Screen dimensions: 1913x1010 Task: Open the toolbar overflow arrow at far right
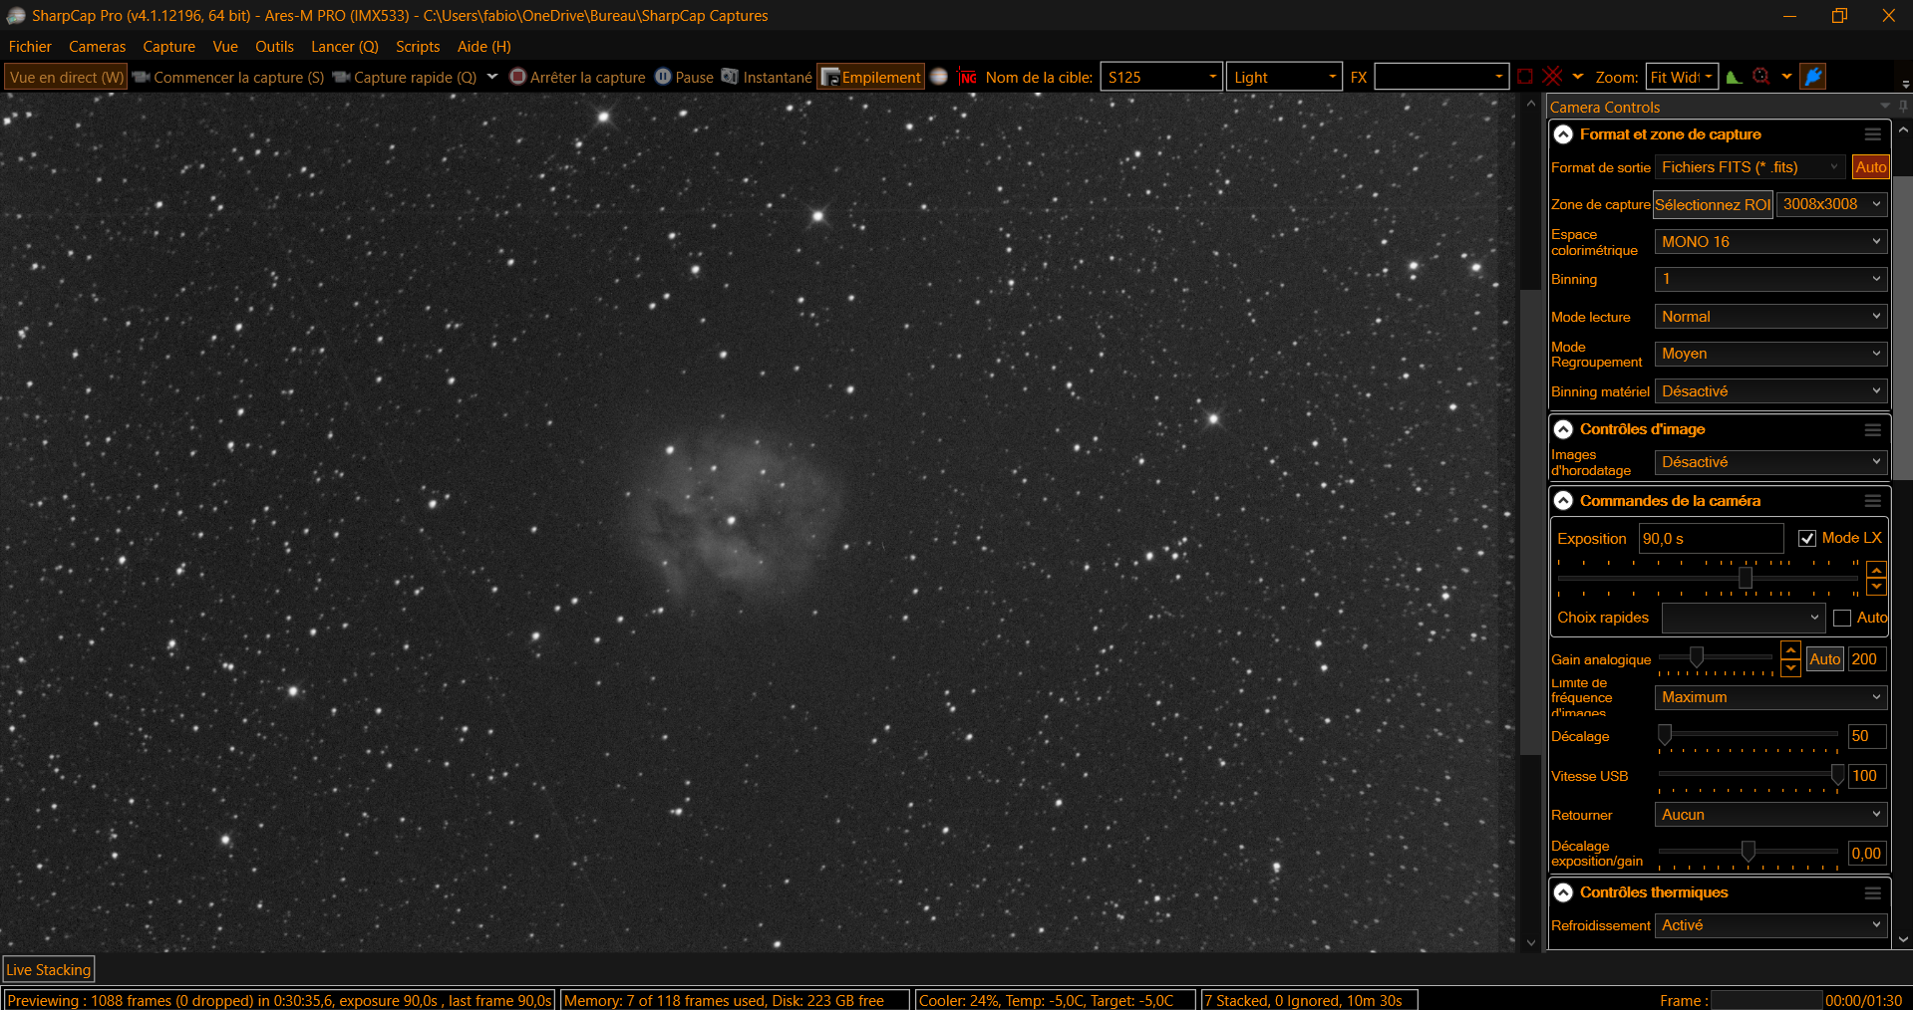pos(1905,85)
